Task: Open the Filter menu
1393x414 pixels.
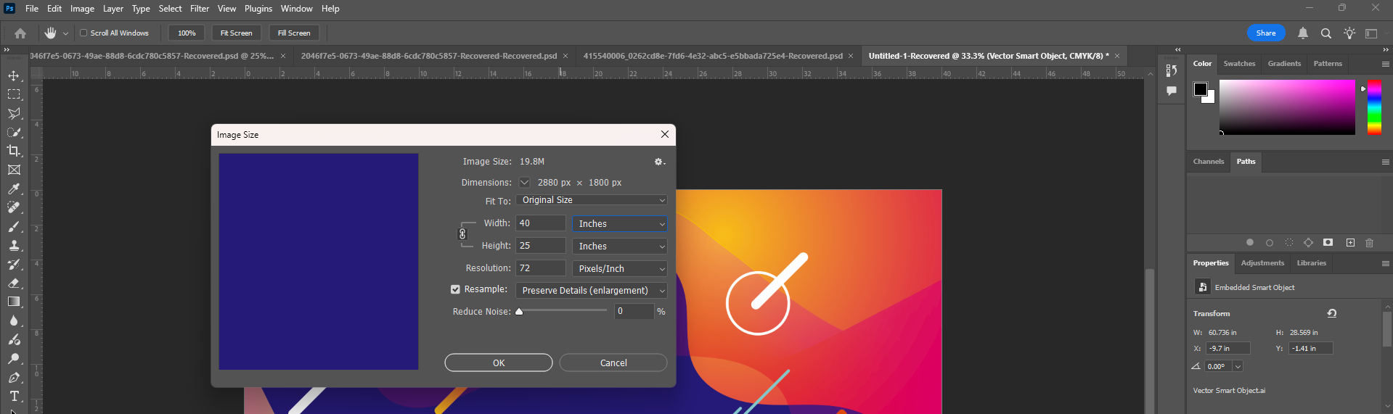Action: coord(200,9)
